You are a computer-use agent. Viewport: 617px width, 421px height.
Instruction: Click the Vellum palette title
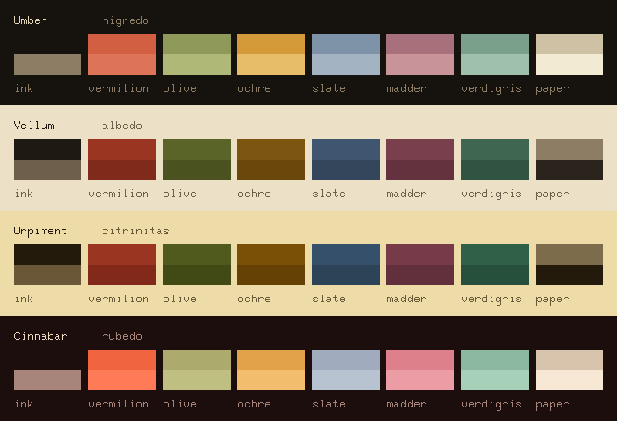coord(34,126)
